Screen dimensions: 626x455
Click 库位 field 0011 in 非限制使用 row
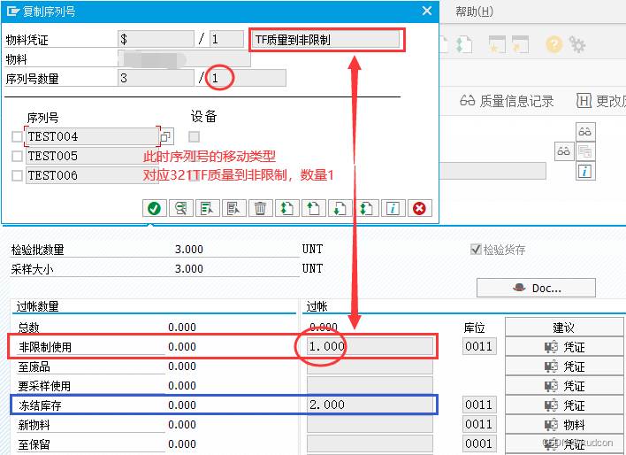(479, 346)
